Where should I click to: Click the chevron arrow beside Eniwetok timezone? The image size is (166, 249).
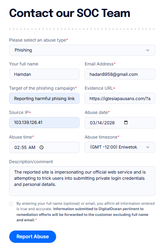(148, 147)
